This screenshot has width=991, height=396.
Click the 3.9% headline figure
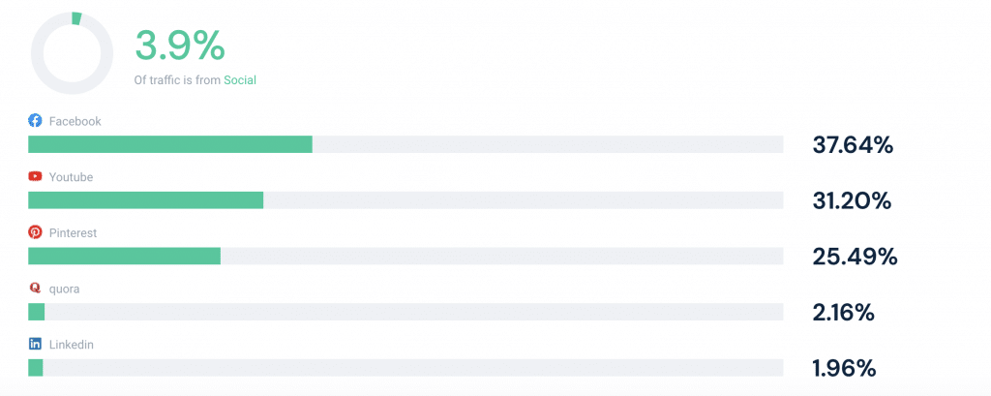click(x=179, y=46)
